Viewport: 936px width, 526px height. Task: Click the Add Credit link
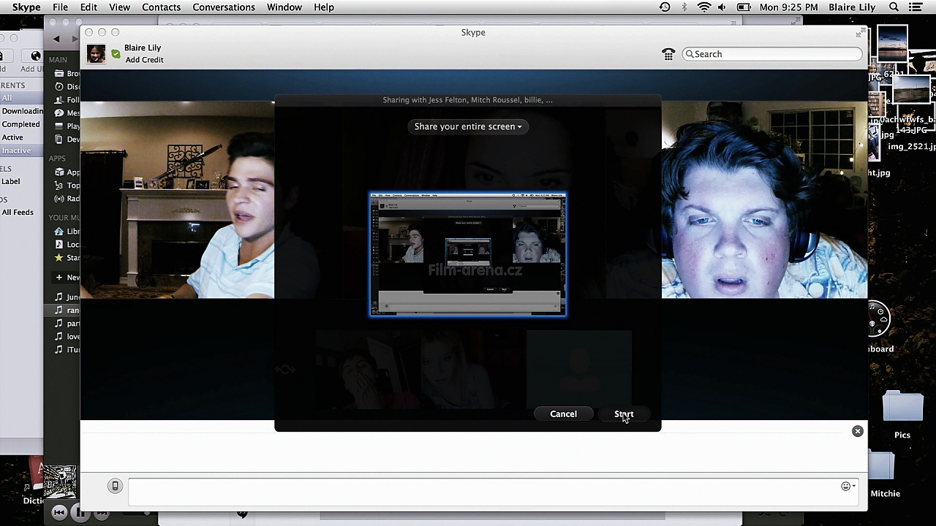coord(144,60)
